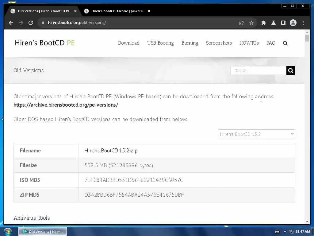Share this page via the share icon
Image resolution: width=314 pixels, height=236 pixels.
pos(242,23)
